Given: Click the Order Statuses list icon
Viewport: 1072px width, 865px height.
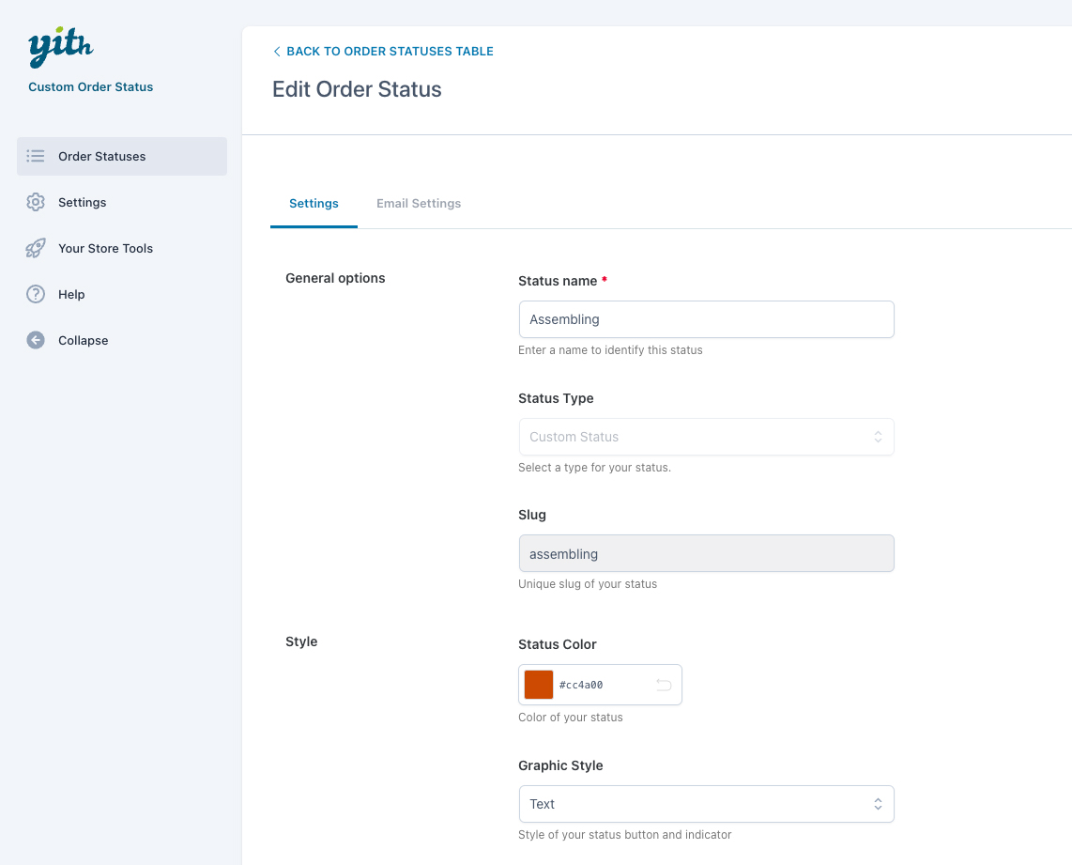Looking at the screenshot, I should (36, 156).
